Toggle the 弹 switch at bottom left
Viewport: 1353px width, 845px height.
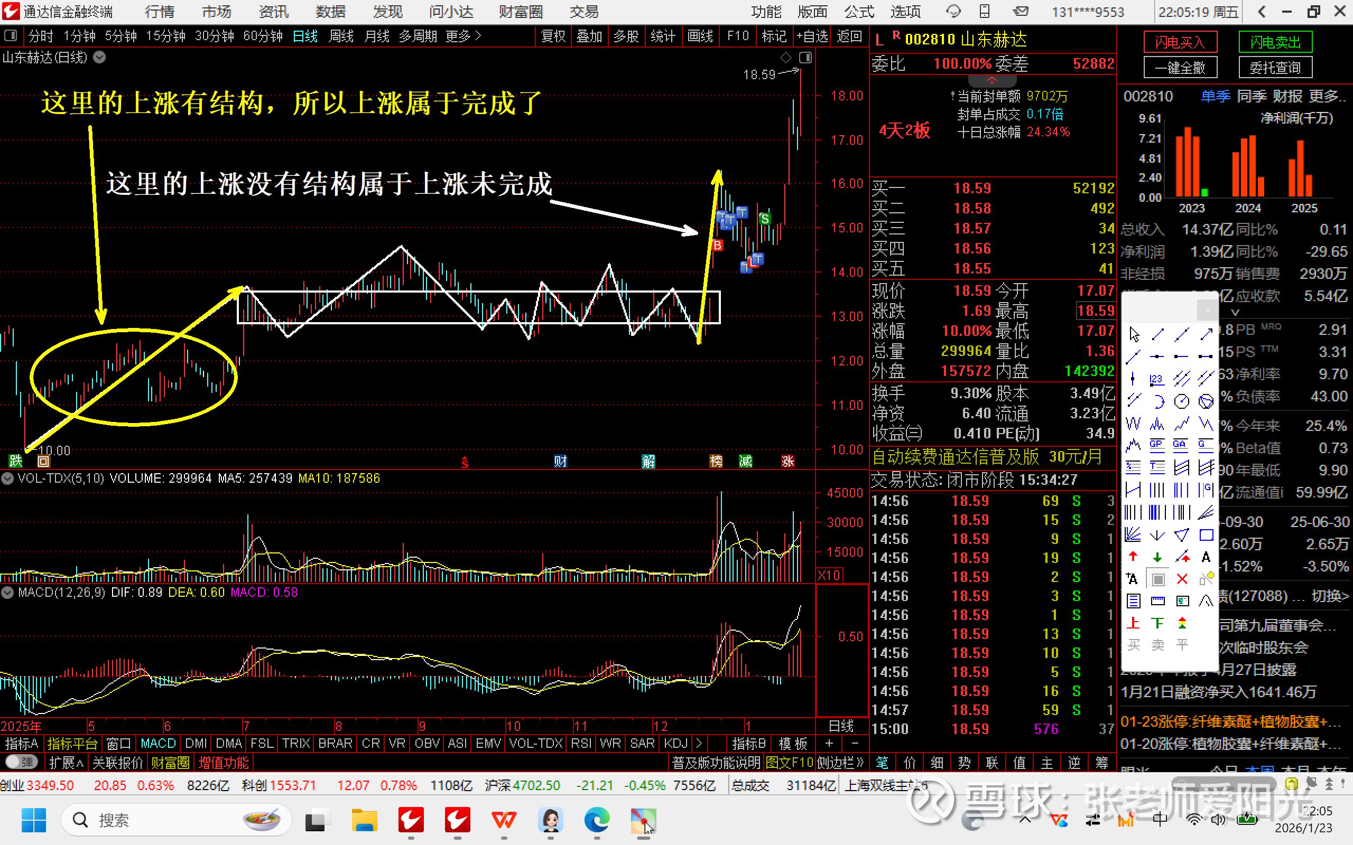point(21,762)
